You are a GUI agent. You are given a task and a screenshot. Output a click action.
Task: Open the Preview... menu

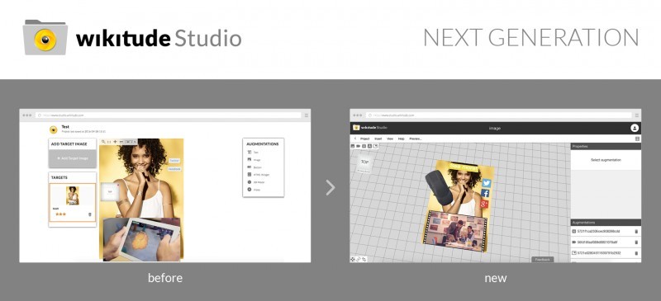[x=416, y=139]
